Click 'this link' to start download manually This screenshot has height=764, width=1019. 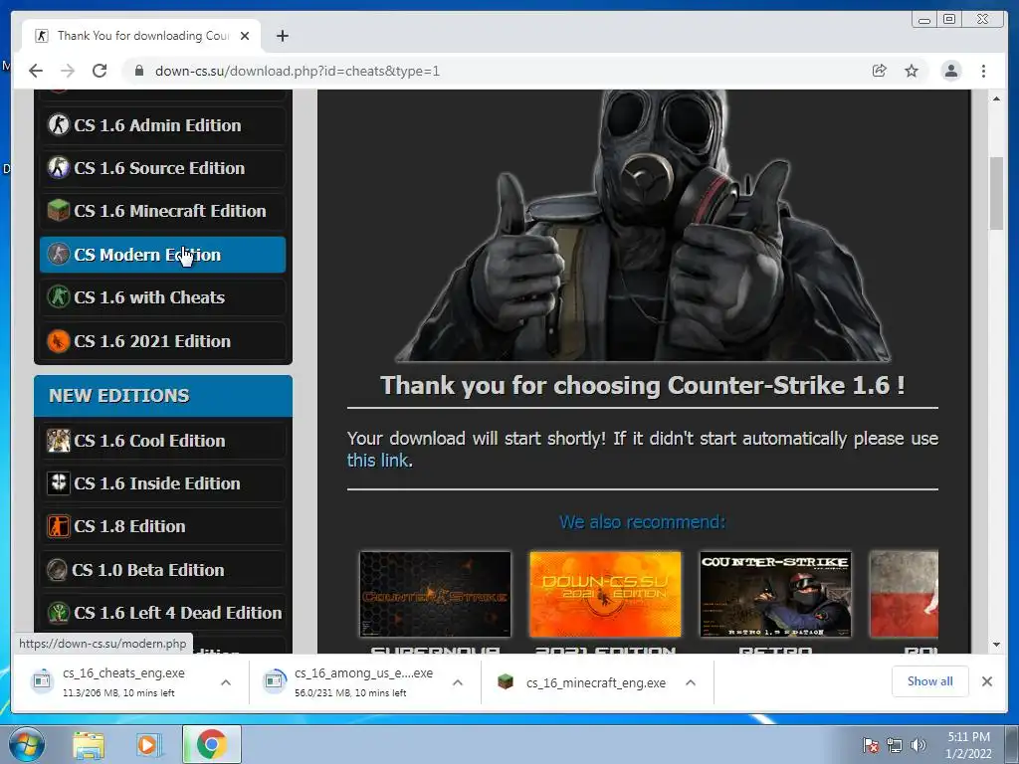(377, 461)
